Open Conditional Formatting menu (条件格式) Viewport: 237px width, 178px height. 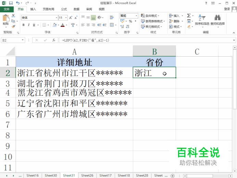(150, 16)
